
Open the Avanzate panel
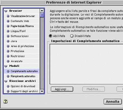click(22, 61)
